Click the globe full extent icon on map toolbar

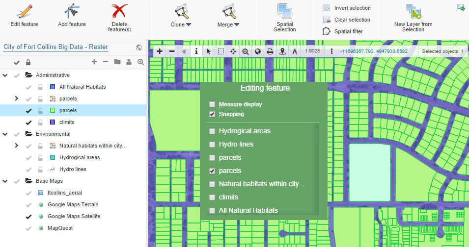[x=257, y=51]
